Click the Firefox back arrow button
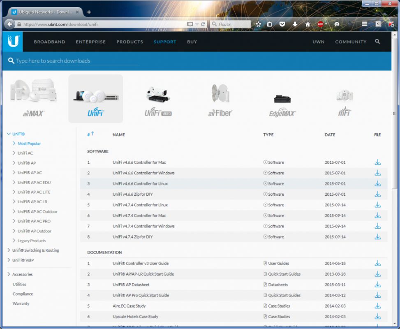Image resolution: width=400 pixels, height=329 pixels. pyautogui.click(x=9, y=24)
